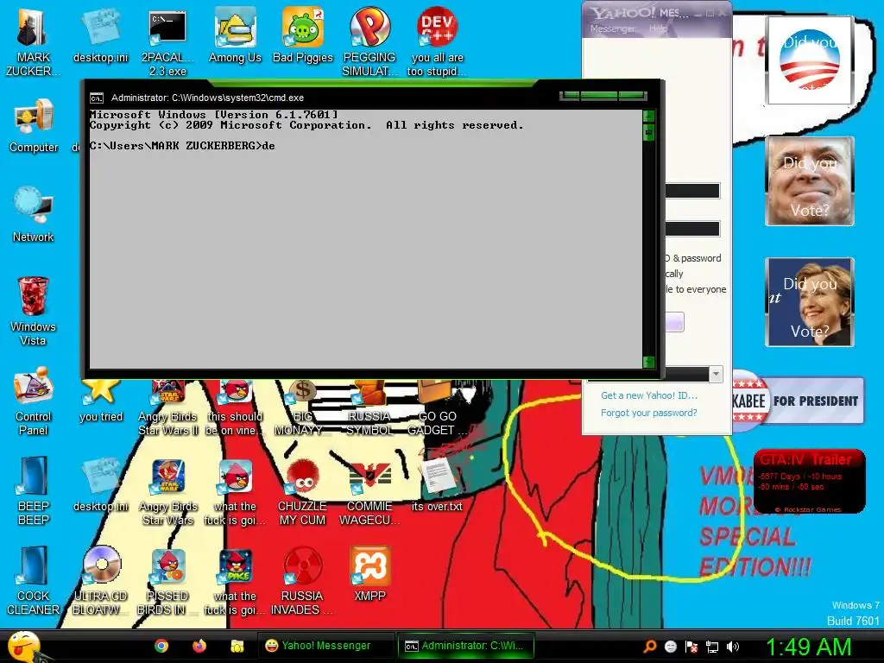
Task: Click the Yahoo Messenger sign in button
Action: tap(675, 323)
